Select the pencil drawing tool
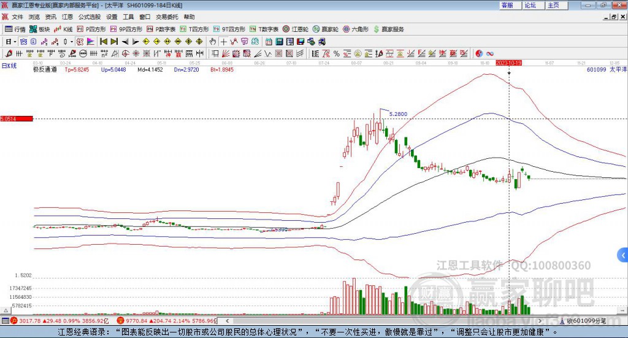 [x=9, y=53]
